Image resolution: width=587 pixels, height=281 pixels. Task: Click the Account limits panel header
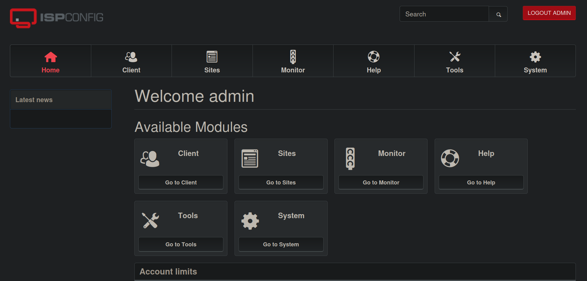(x=355, y=271)
